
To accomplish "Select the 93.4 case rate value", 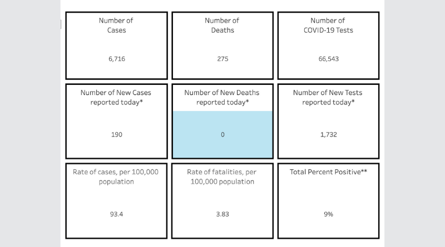I will 116,214.
